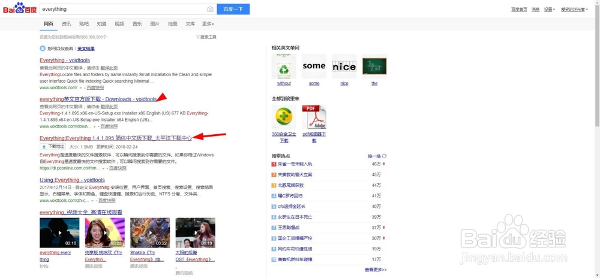Open 'Using Everything - voidtools' result
This screenshot has width=600, height=278.
pos(73,180)
